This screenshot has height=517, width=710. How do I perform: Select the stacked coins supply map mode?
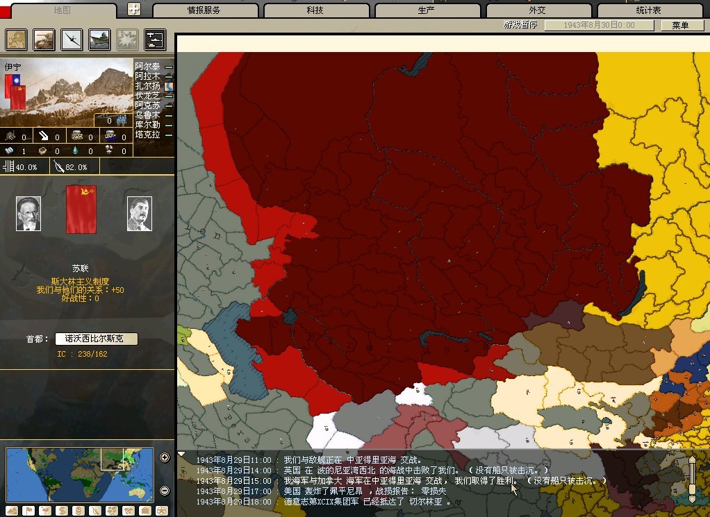[x=79, y=511]
